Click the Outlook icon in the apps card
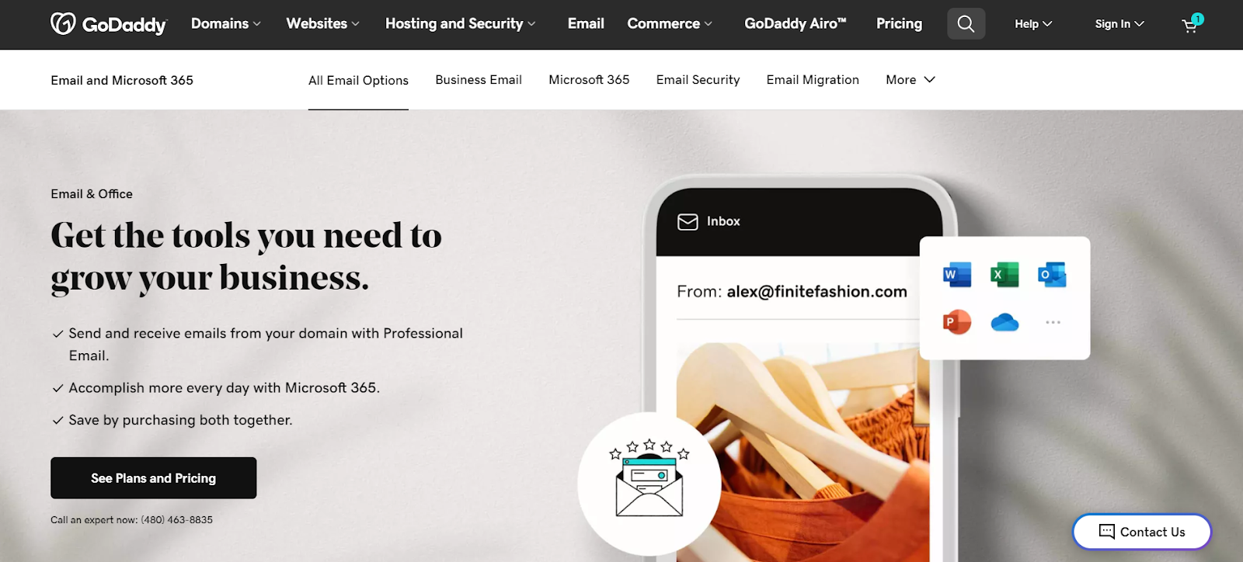 pos(1052,275)
